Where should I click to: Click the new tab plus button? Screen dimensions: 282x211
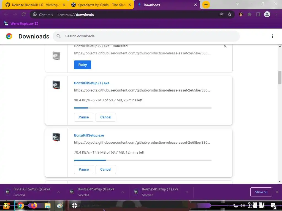click(206, 5)
